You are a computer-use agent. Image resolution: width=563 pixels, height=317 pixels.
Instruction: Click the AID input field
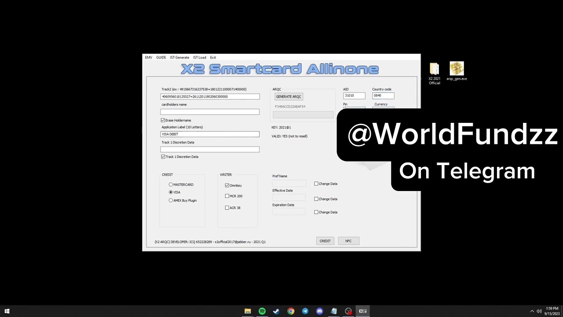354,96
